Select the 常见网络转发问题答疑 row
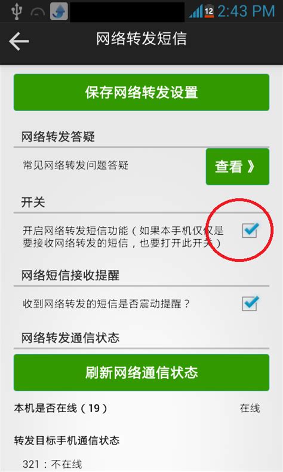 75,165
